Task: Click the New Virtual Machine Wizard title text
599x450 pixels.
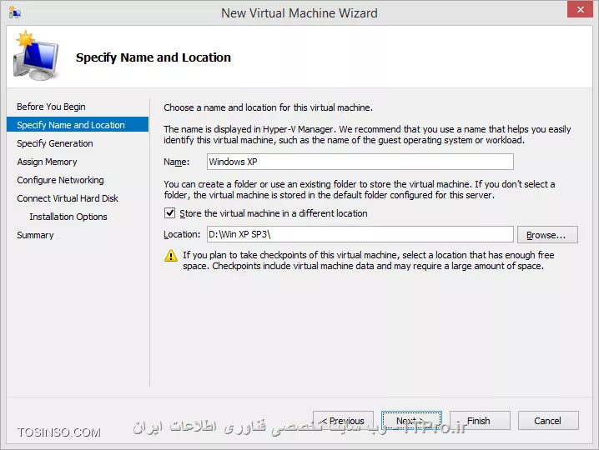Action: (x=299, y=13)
